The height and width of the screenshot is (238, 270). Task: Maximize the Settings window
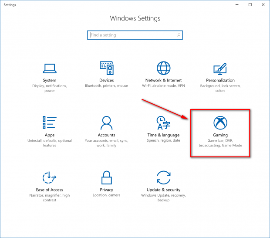click(x=250, y=5)
